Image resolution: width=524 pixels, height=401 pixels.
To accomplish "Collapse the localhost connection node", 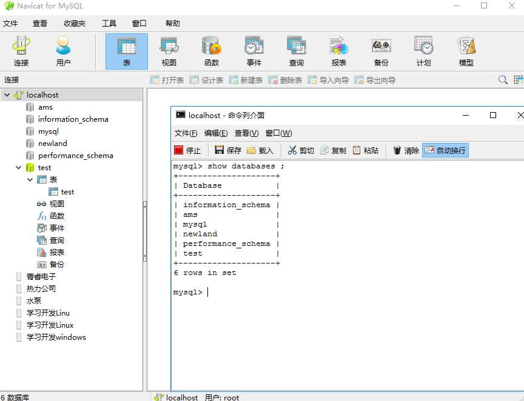I will (x=7, y=95).
